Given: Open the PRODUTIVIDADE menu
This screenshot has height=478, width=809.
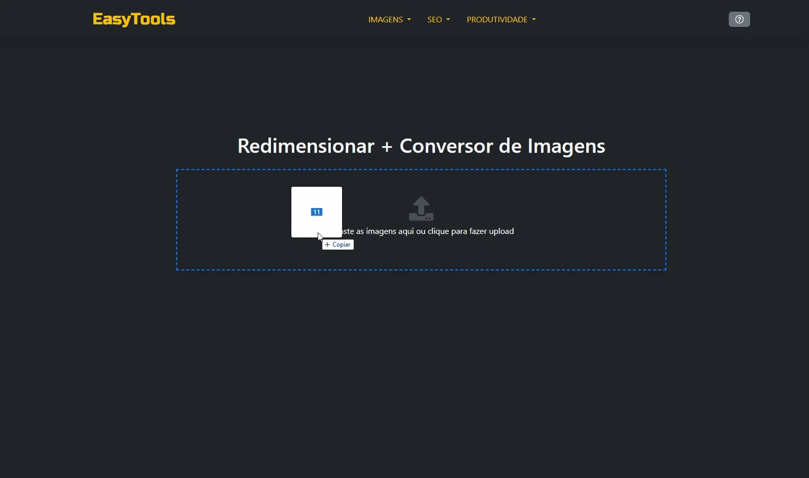Looking at the screenshot, I should click(497, 19).
